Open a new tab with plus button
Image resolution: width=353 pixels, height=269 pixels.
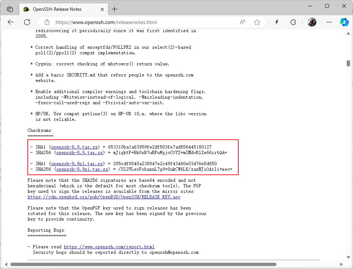[115, 9]
